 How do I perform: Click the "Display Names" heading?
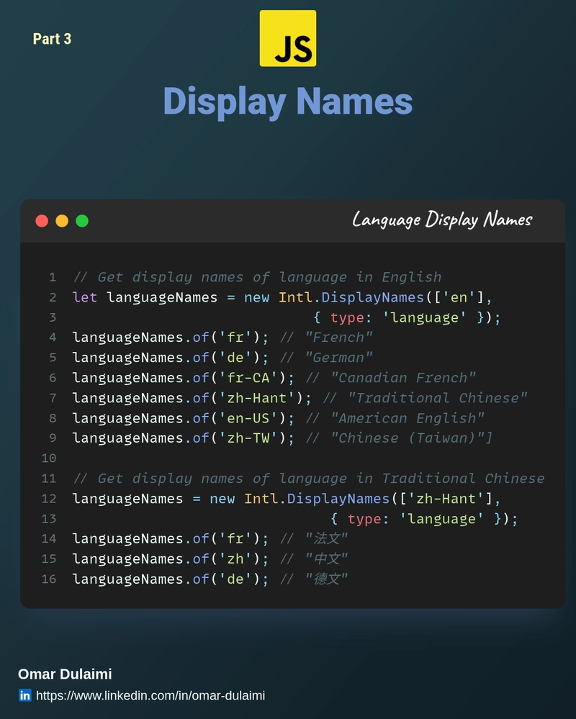(x=287, y=101)
